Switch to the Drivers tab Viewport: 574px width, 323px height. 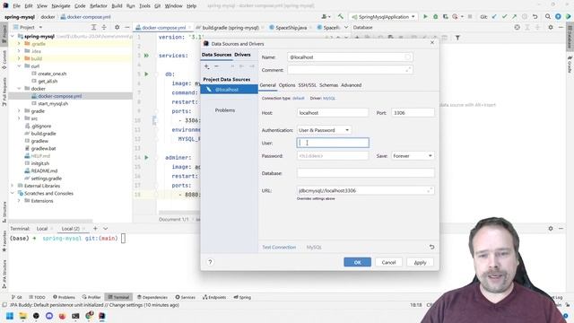[242, 55]
